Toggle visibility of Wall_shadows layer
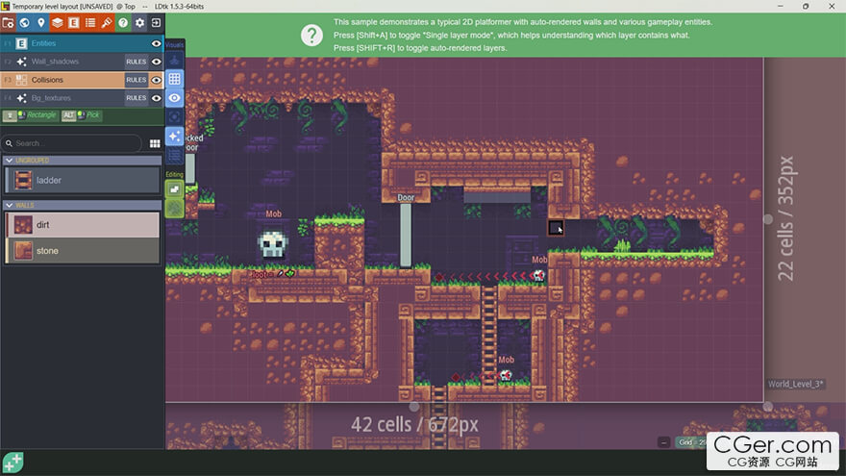846x476 pixels. (156, 62)
